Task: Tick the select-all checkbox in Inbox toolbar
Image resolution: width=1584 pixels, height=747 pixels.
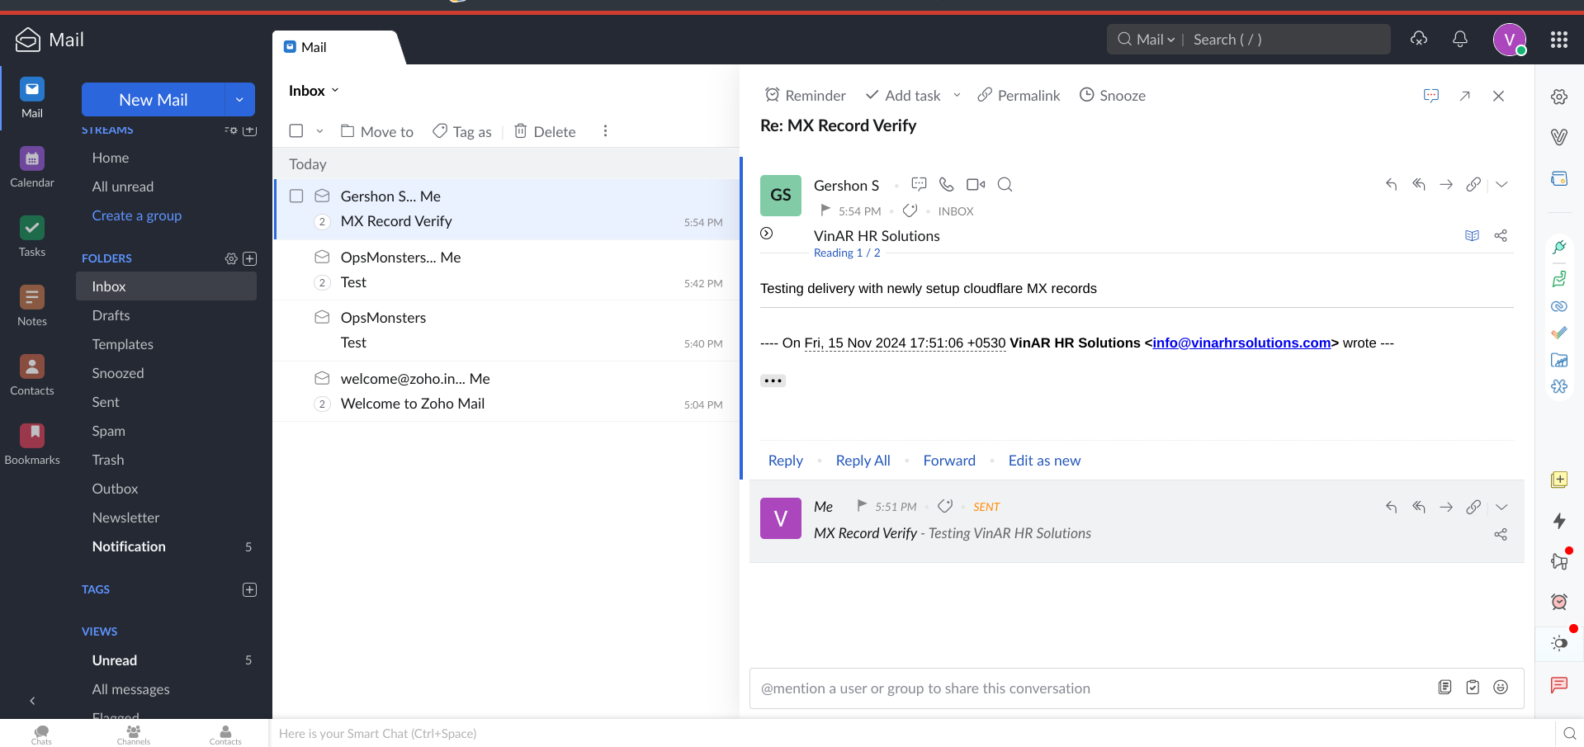Action: point(296,131)
